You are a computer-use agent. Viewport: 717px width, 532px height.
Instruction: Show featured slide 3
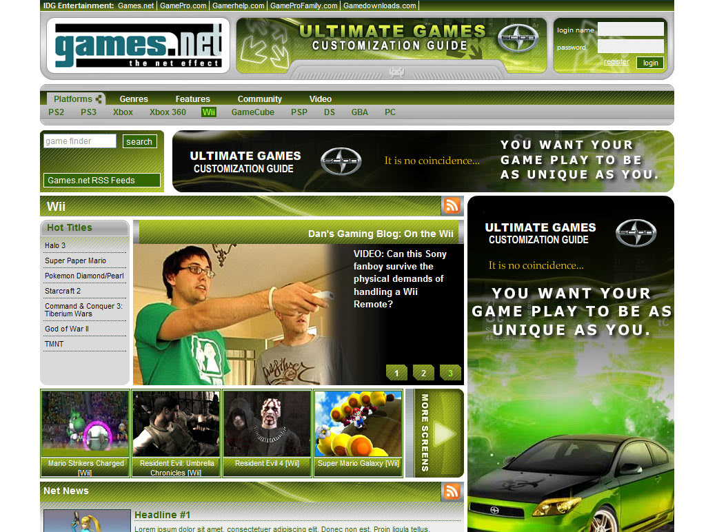coord(450,373)
